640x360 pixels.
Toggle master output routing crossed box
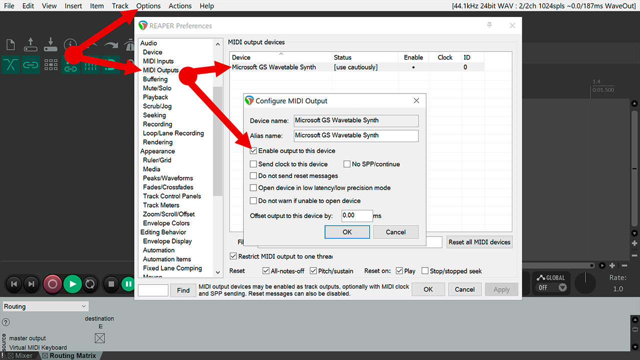(x=100, y=338)
